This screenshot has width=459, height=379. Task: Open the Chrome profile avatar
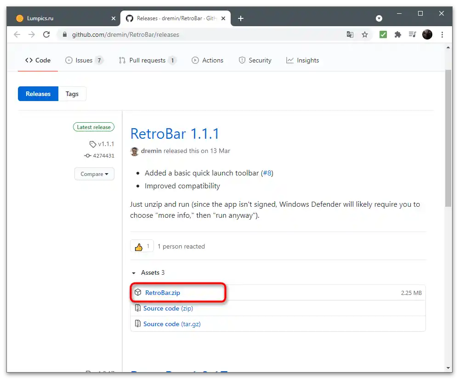pos(427,34)
